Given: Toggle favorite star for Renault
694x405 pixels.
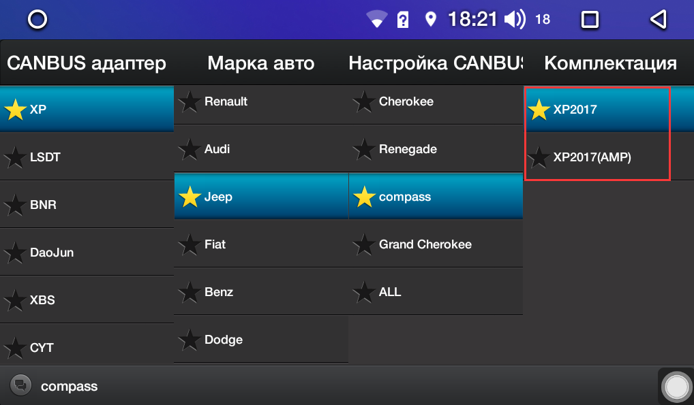Looking at the screenshot, I should (190, 101).
